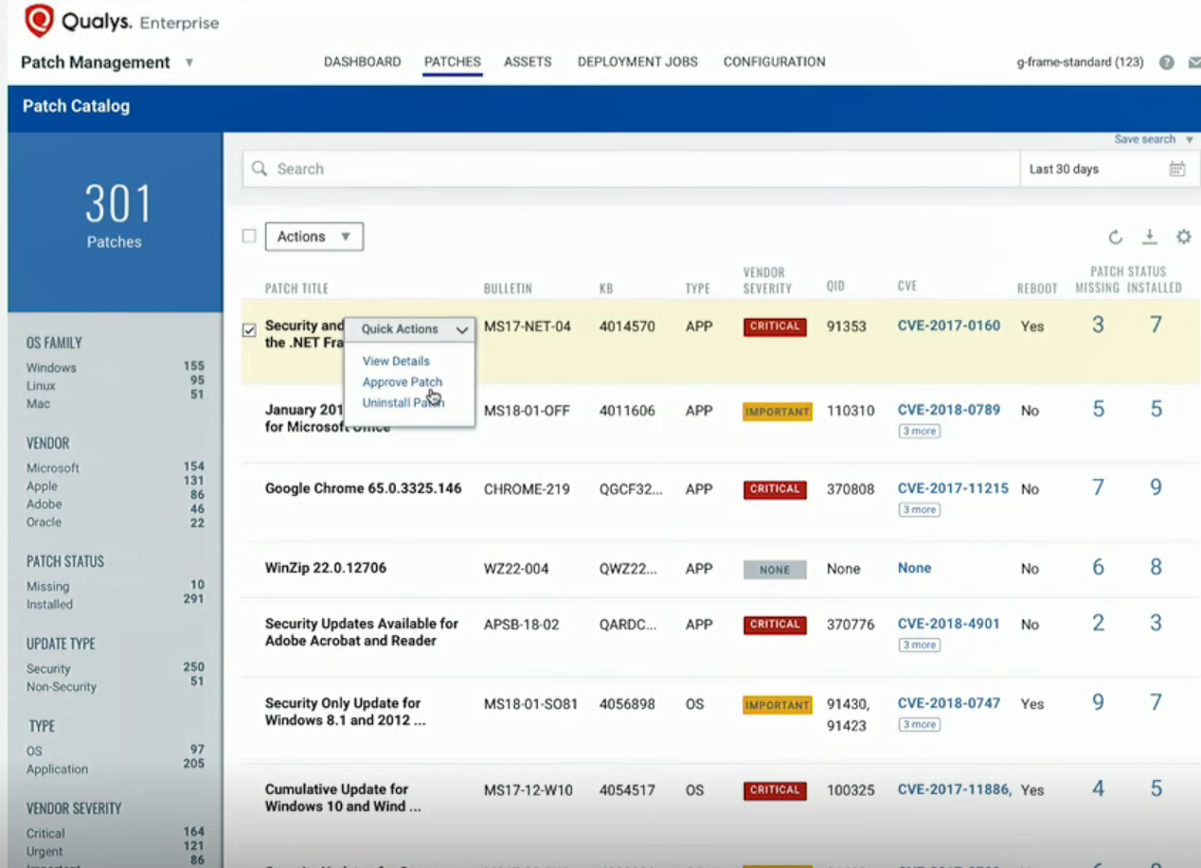Select View Details in Quick Actions

[x=396, y=362]
